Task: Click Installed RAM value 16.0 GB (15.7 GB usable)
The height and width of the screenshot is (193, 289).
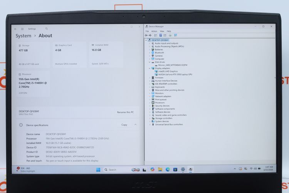Action: pyautogui.click(x=59, y=143)
